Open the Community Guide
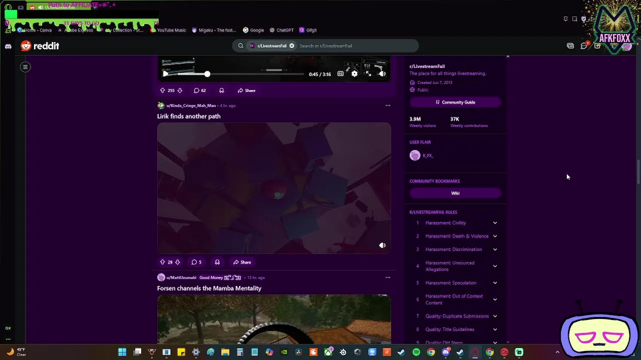This screenshot has height=360, width=641. [455, 102]
